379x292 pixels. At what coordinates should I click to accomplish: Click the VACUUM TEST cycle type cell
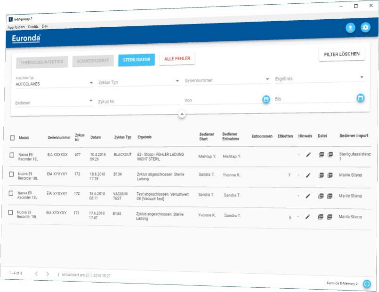[x=120, y=196]
